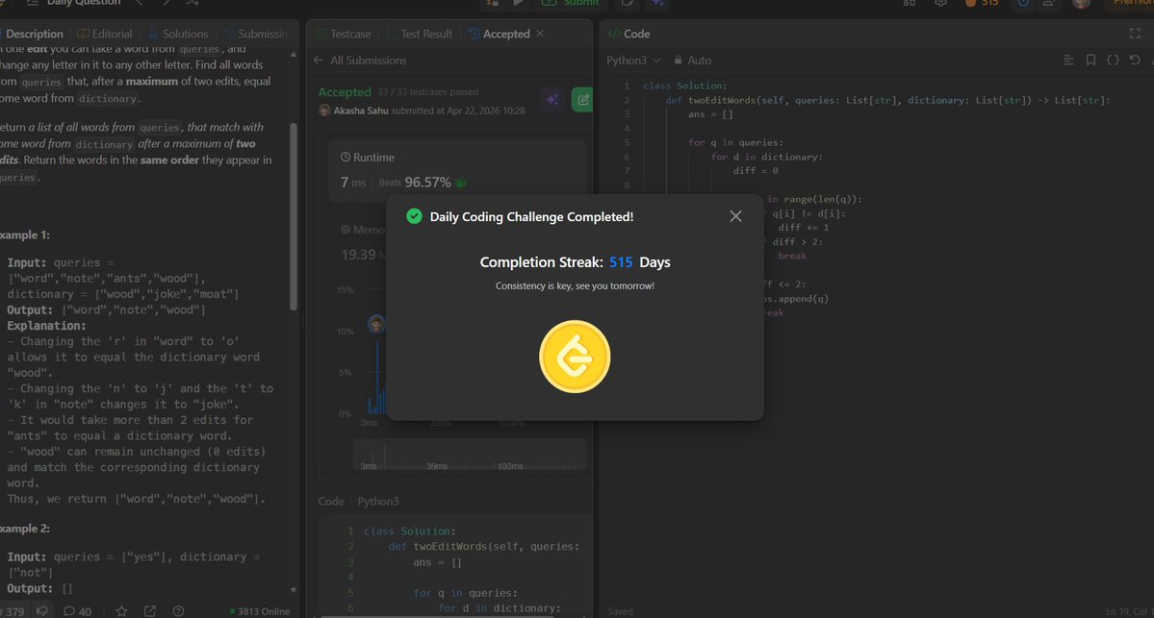Click description scrollbar up arrow
The height and width of the screenshot is (618, 1154).
(294, 55)
